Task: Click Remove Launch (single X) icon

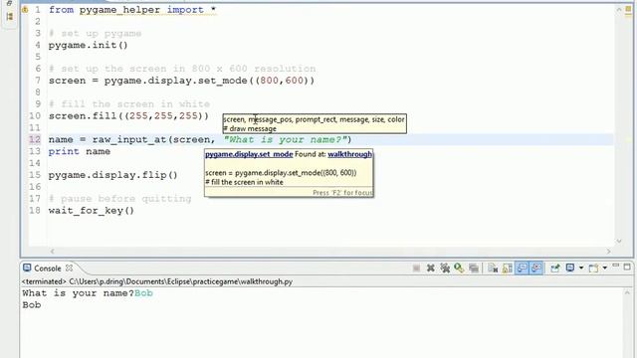Action: (431, 268)
